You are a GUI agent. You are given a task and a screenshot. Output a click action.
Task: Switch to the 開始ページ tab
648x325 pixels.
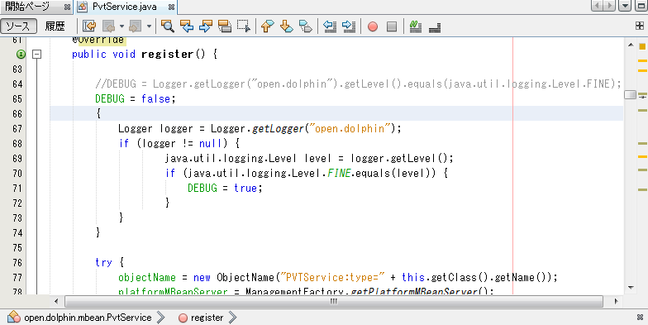[27, 7]
